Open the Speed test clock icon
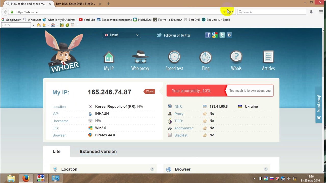Screen dimensions: 326x183 (x=174, y=57)
